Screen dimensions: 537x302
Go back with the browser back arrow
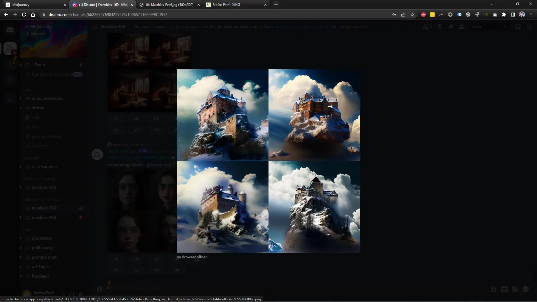6,15
